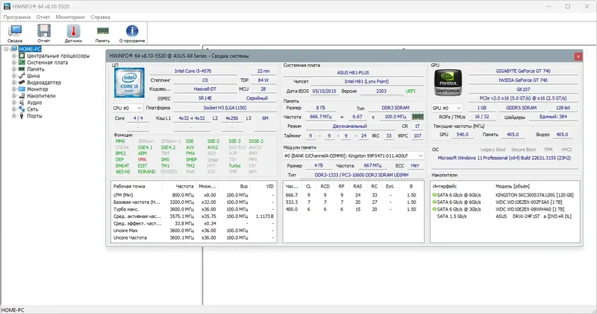
Task: Click the Двухканальный memory mode field
Action: [349, 126]
